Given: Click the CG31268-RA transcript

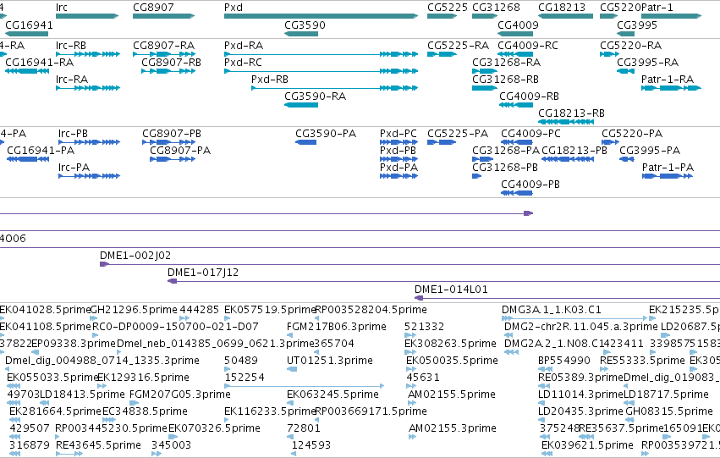Looking at the screenshot, I should 485,71.
